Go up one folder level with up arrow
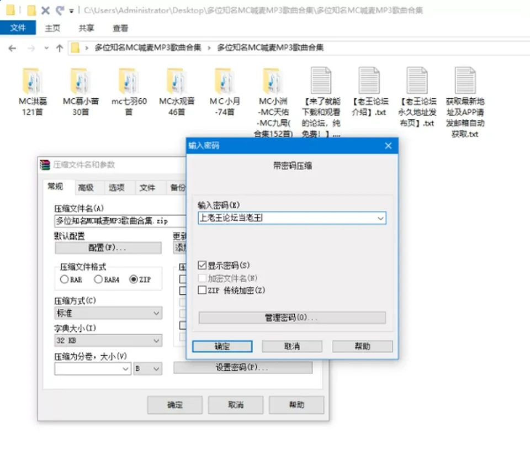The height and width of the screenshot is (470, 530). pos(60,49)
